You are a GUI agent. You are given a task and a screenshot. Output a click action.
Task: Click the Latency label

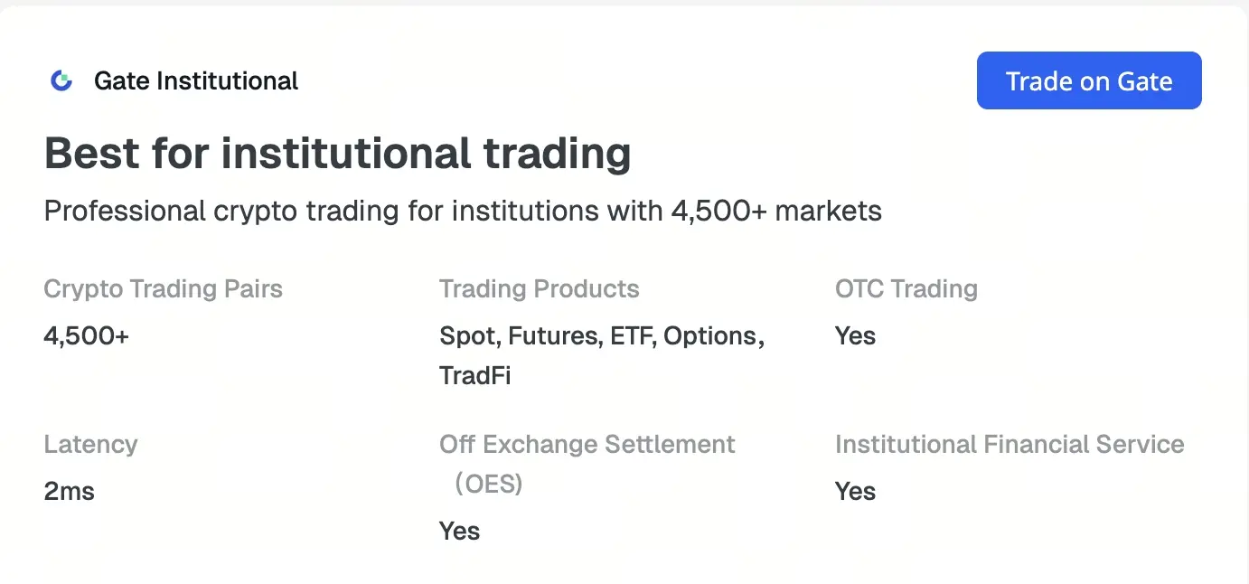coord(90,445)
